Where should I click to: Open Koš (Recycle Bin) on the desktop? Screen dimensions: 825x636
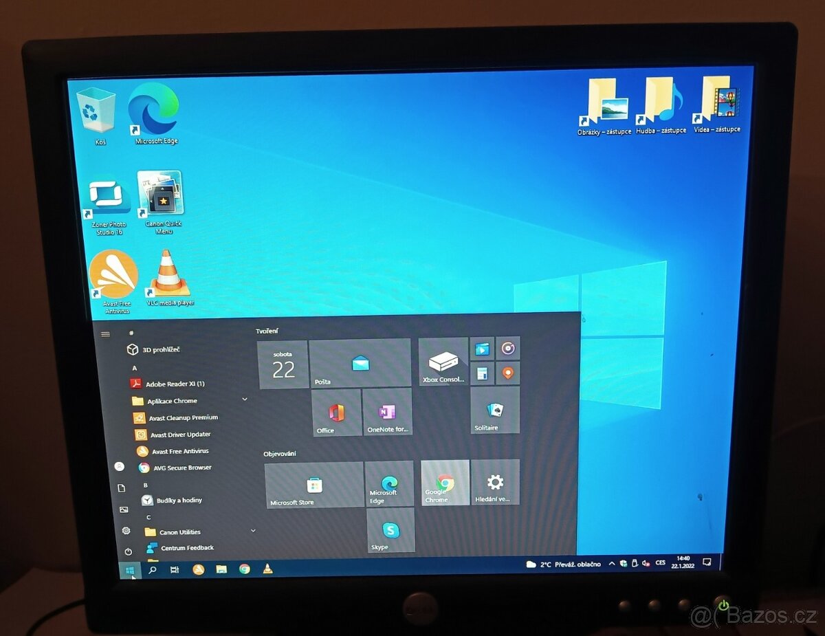(x=96, y=110)
